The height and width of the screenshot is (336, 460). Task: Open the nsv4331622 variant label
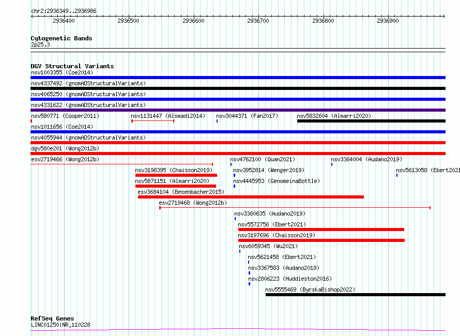88,105
